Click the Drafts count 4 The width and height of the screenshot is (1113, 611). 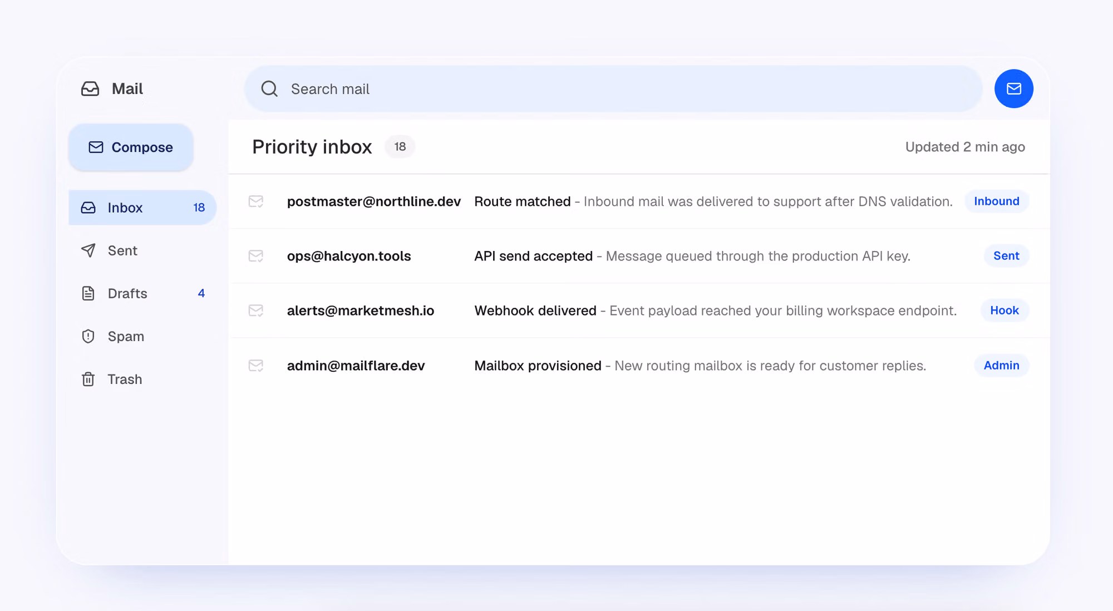tap(201, 293)
